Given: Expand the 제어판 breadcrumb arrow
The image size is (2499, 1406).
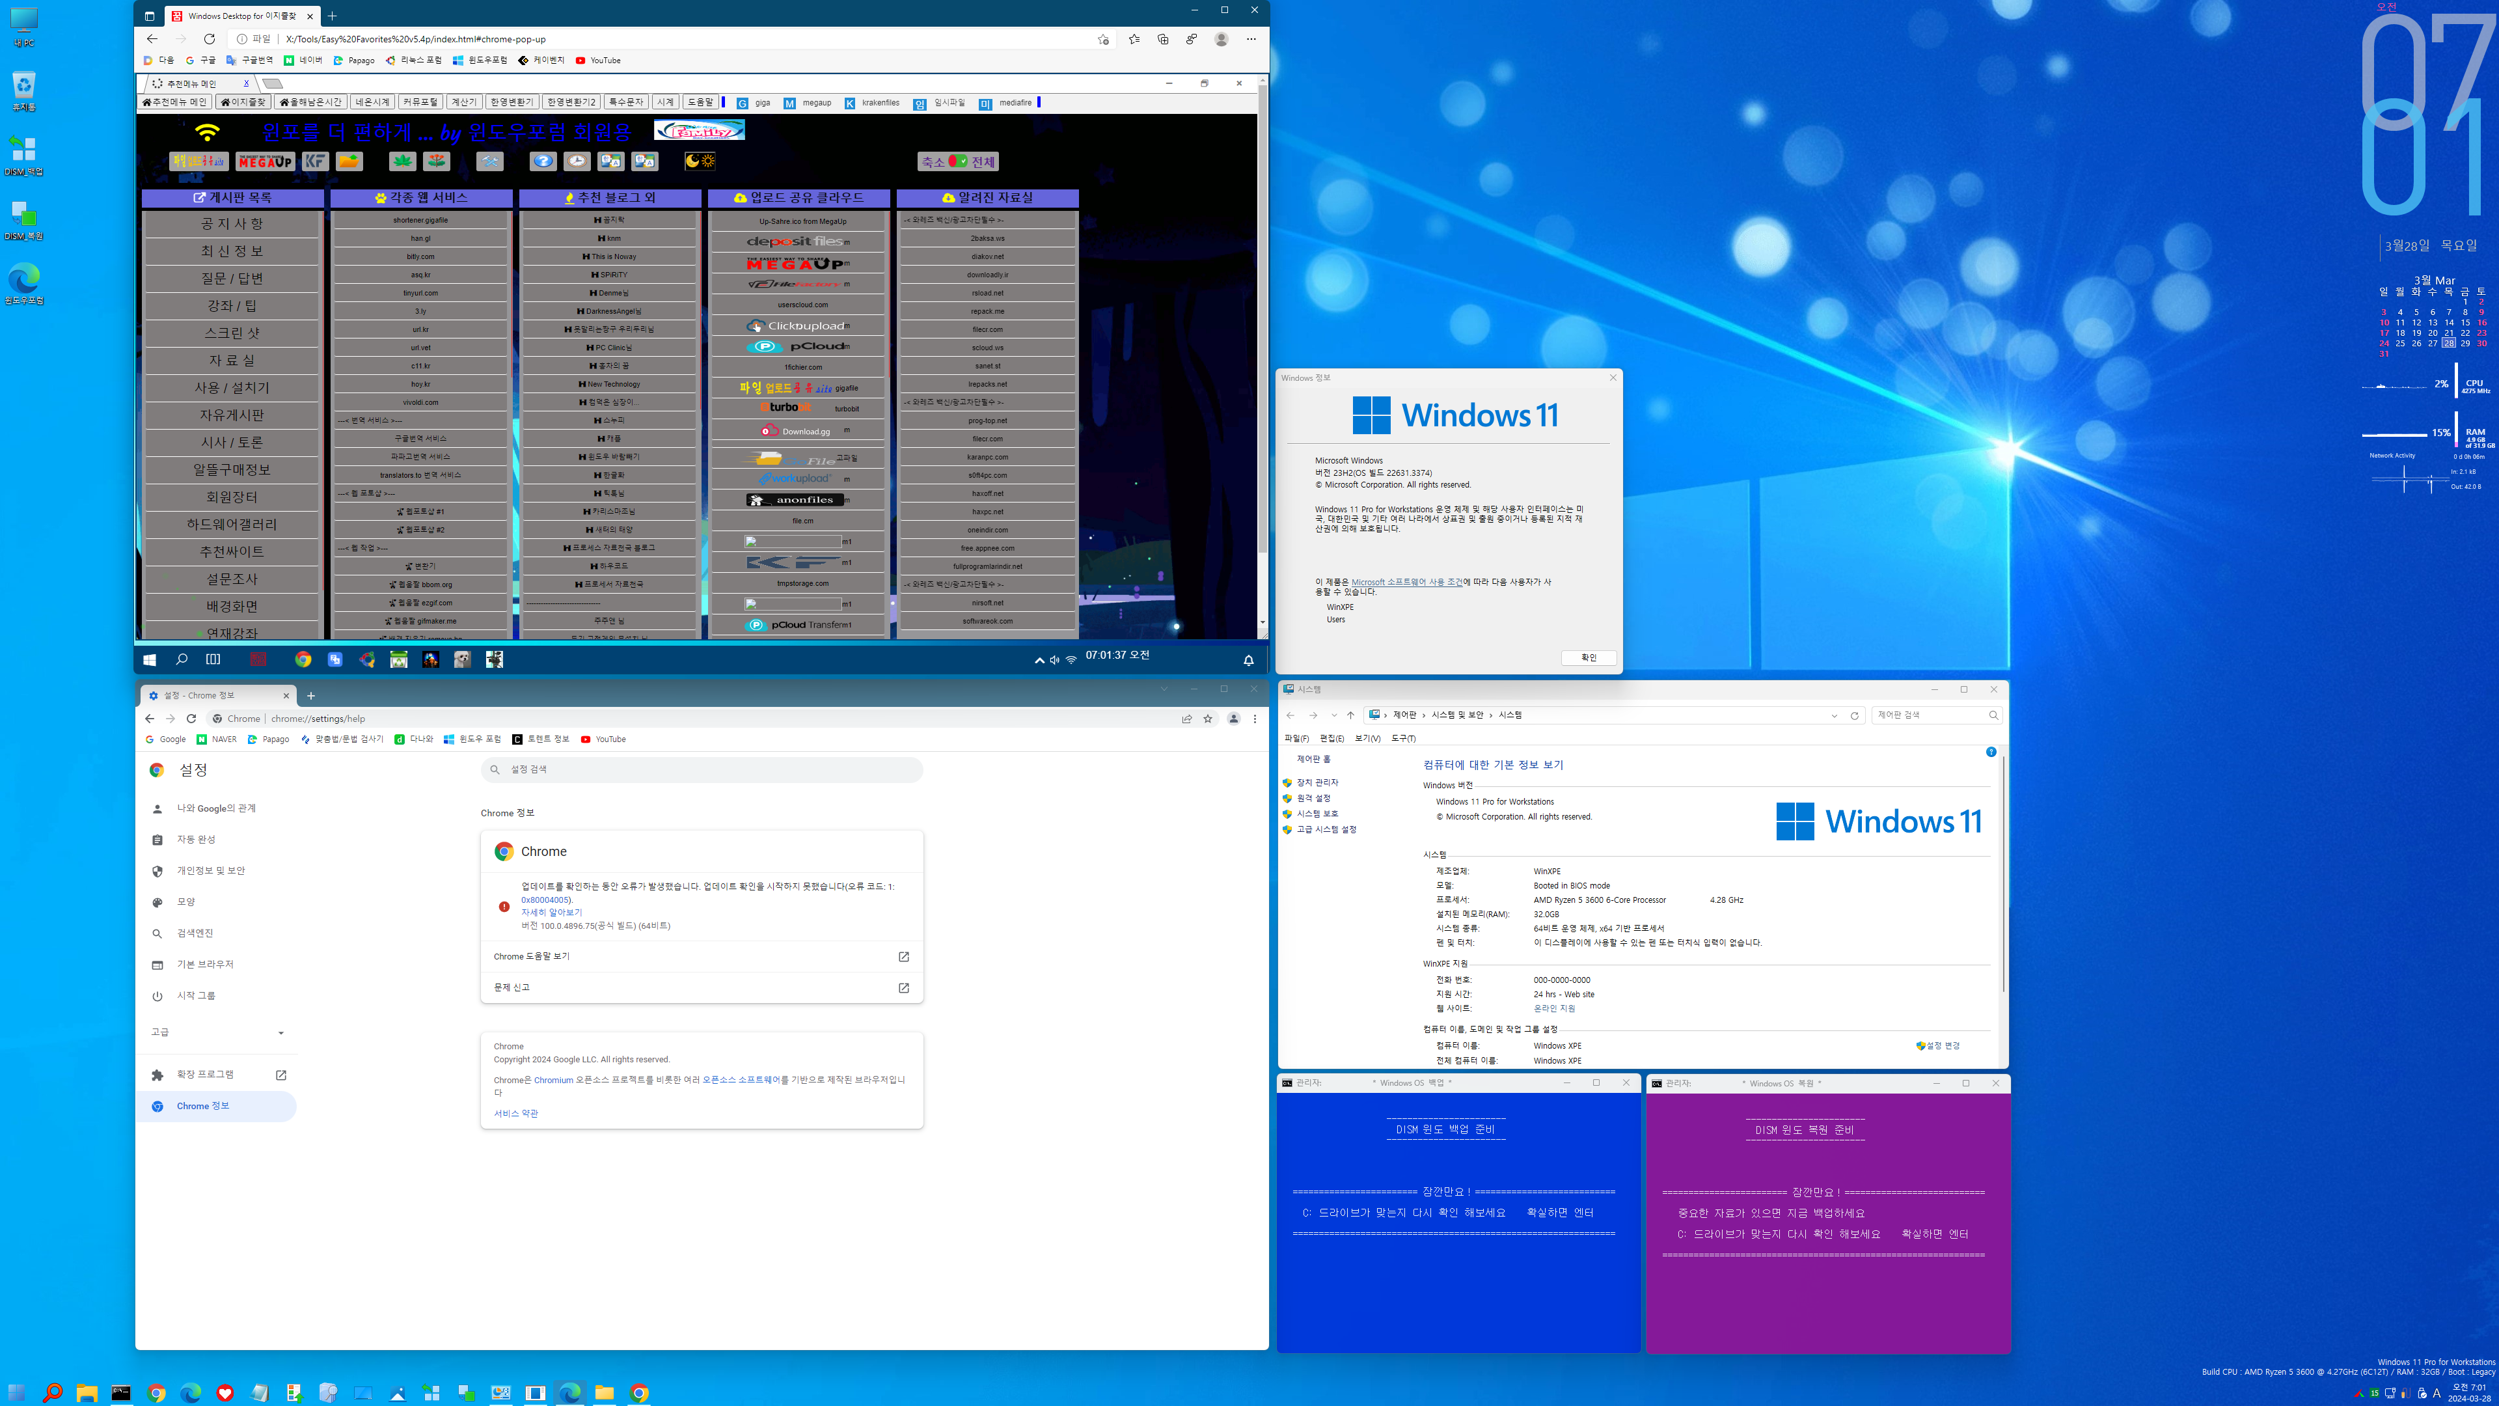Looking at the screenshot, I should point(1424,715).
